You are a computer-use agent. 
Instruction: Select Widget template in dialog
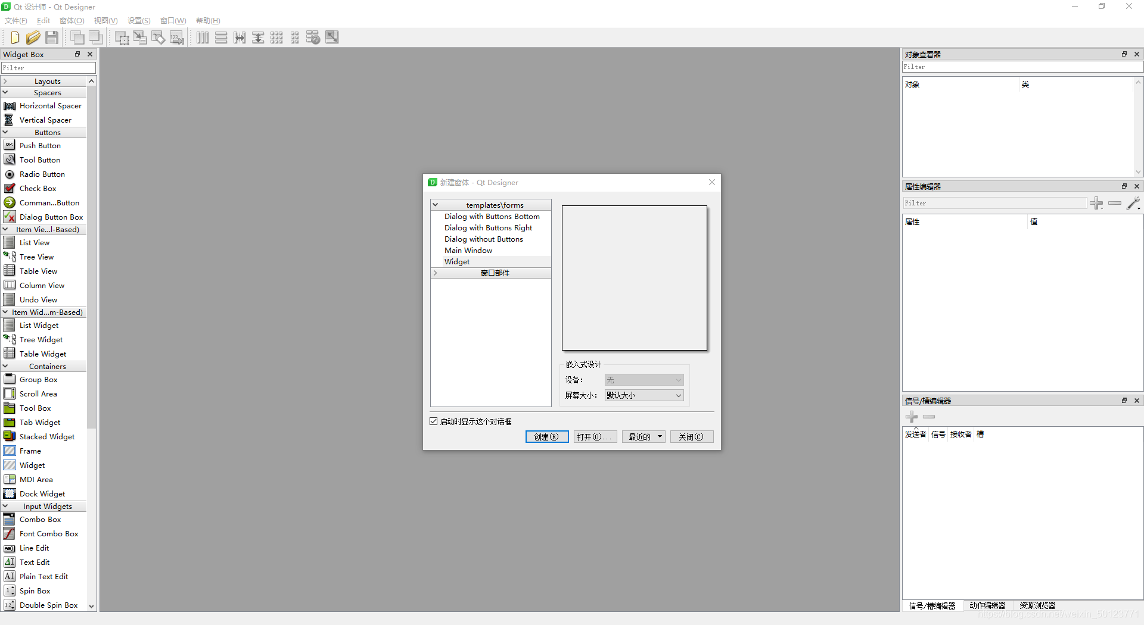coord(457,261)
